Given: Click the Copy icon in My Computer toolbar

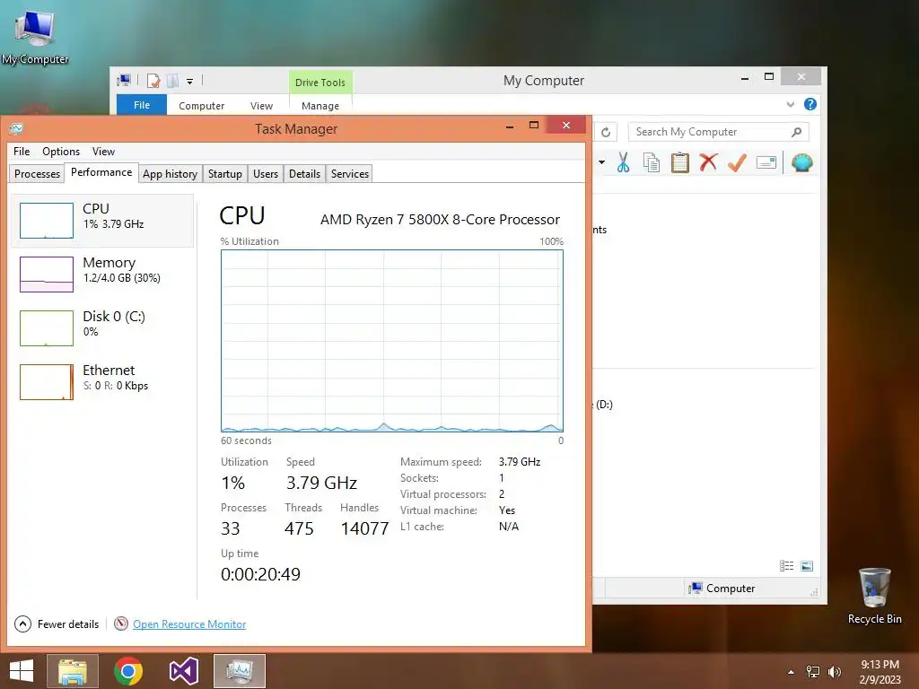Looking at the screenshot, I should (x=652, y=162).
